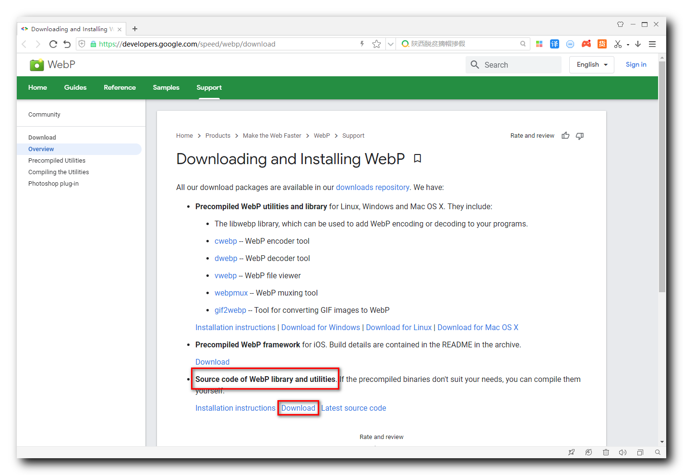The height and width of the screenshot is (475, 683).
Task: Open the ad blocker icon in the toolbar
Action: (x=570, y=44)
